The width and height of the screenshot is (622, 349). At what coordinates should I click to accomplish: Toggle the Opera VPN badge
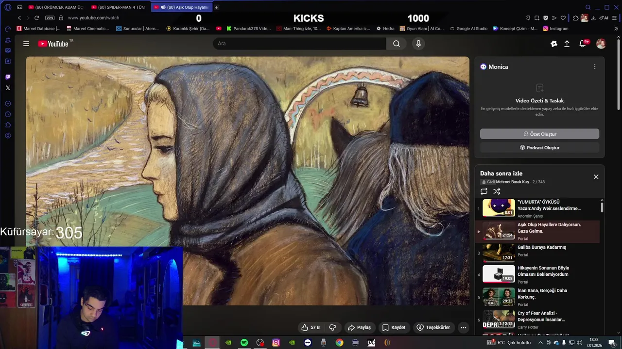tap(50, 18)
